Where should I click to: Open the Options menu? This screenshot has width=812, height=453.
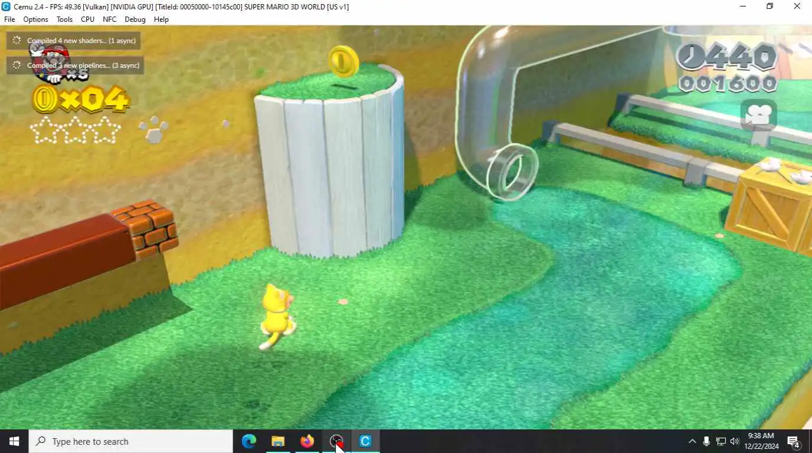[x=35, y=19]
